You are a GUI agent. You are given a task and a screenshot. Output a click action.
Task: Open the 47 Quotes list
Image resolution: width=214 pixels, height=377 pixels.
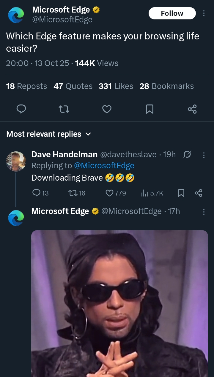tap(73, 86)
